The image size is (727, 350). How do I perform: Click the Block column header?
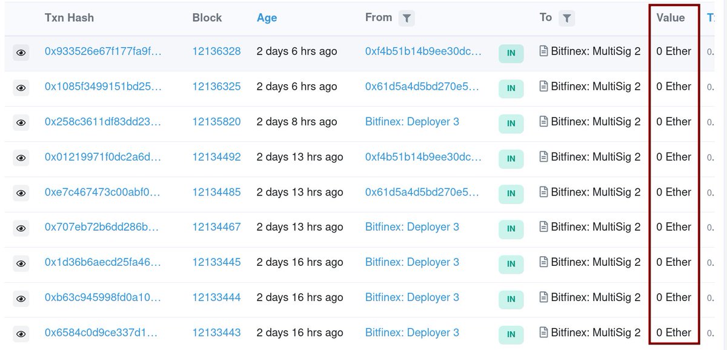[x=207, y=18]
